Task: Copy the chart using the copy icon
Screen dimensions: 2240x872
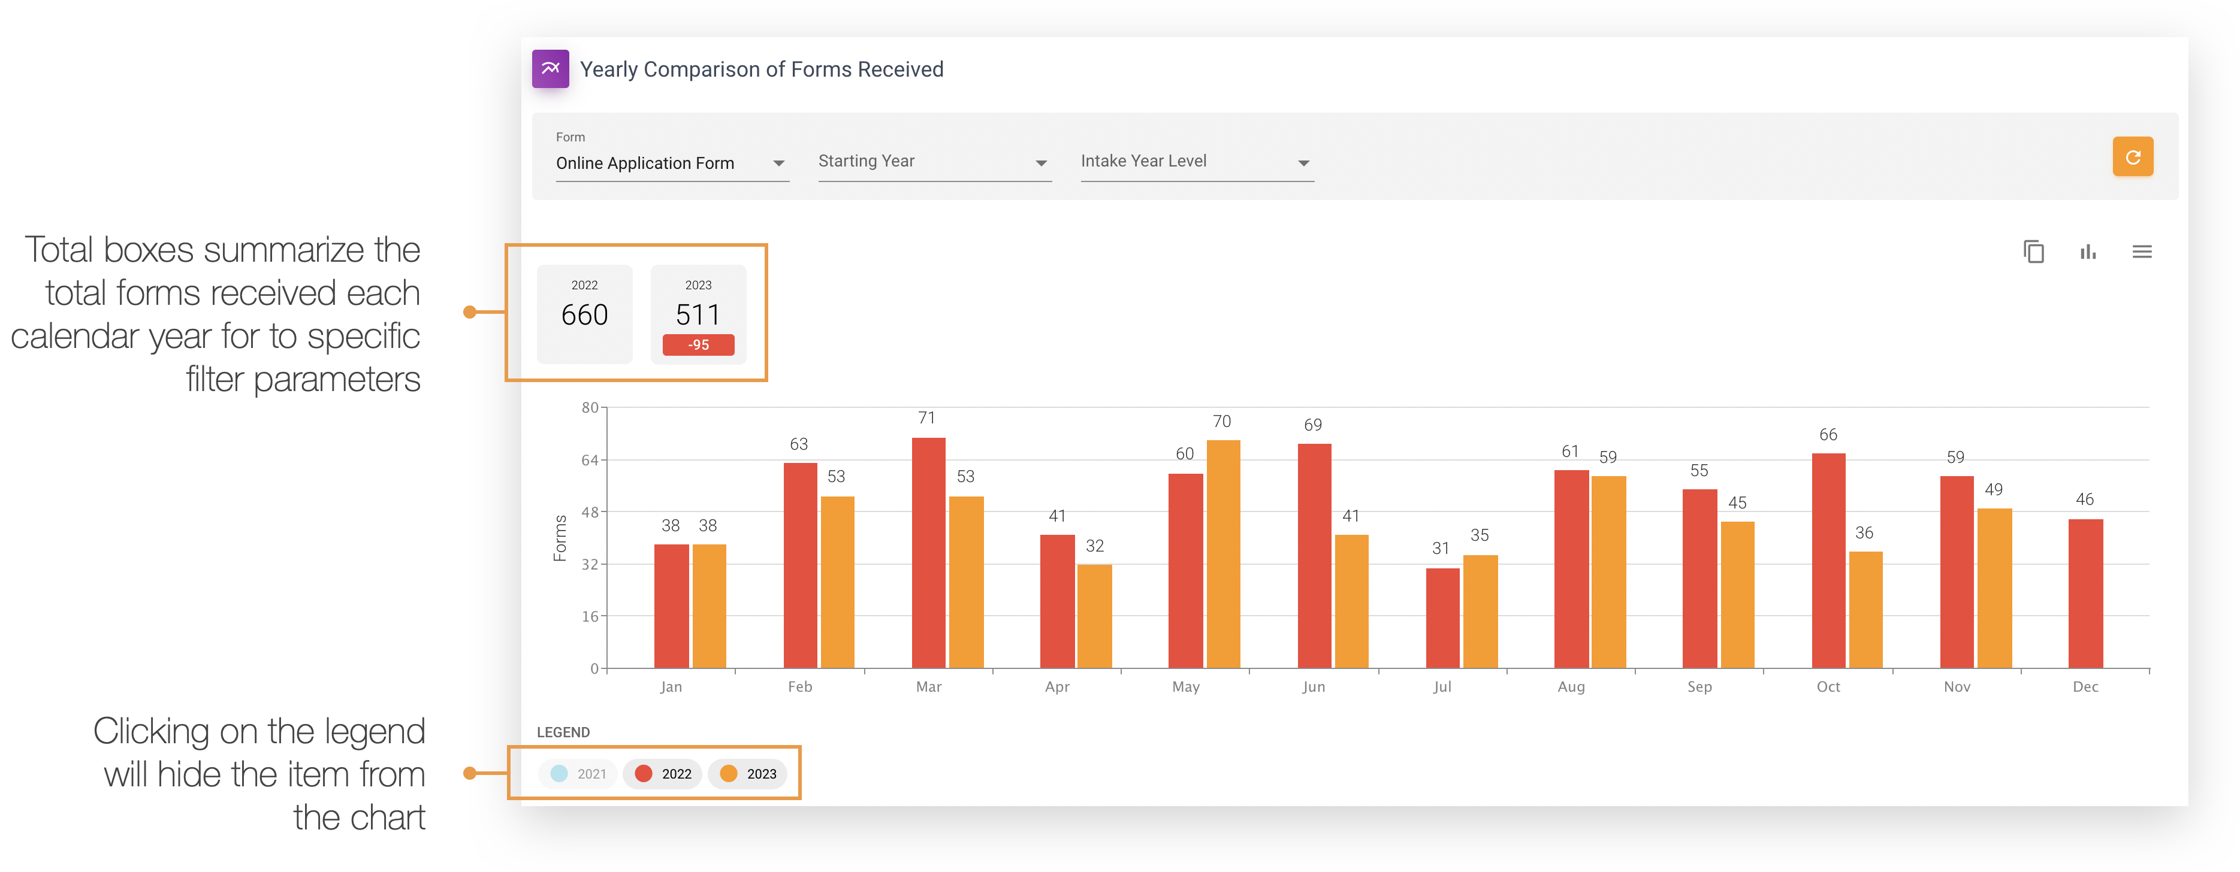Action: pyautogui.click(x=2035, y=252)
